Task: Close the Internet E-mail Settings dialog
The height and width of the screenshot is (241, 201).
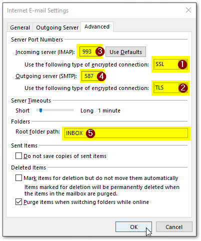Action: pyautogui.click(x=188, y=10)
